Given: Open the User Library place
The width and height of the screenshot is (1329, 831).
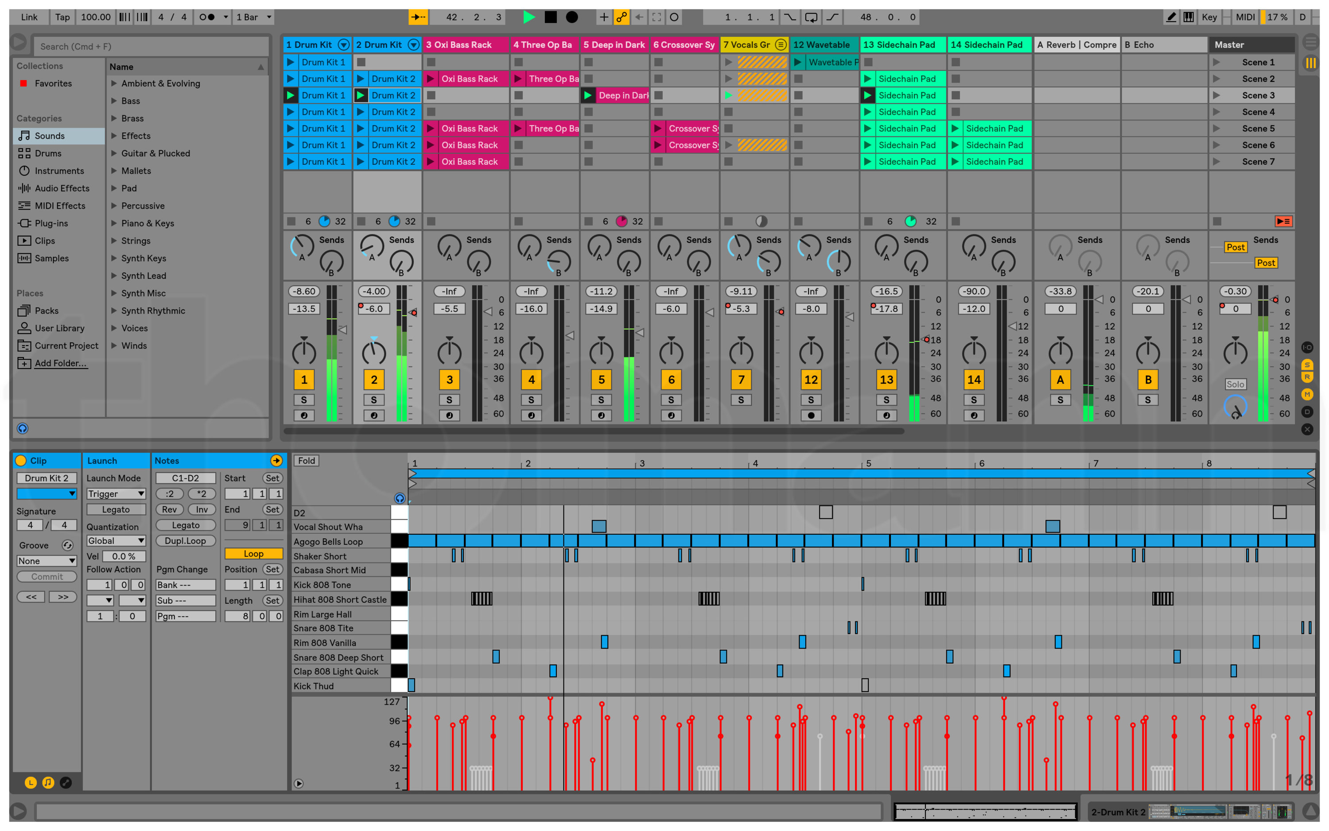Looking at the screenshot, I should click(59, 328).
